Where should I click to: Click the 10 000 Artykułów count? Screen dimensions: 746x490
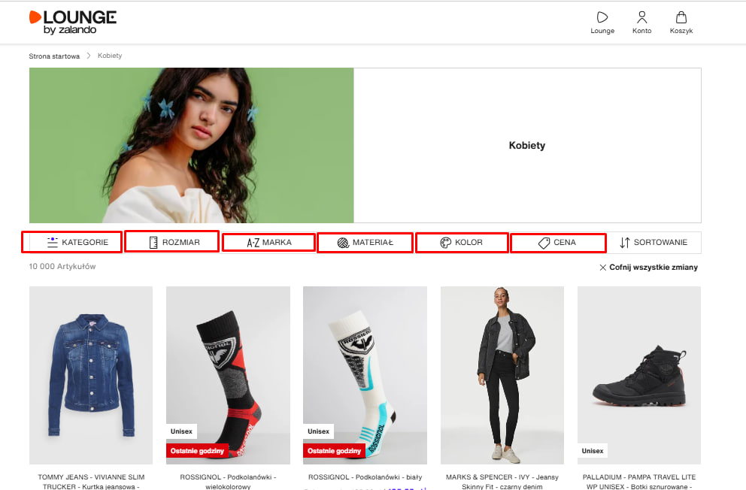(62, 267)
